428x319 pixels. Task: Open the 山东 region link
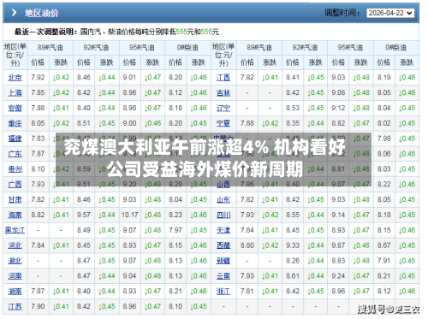click(x=223, y=200)
